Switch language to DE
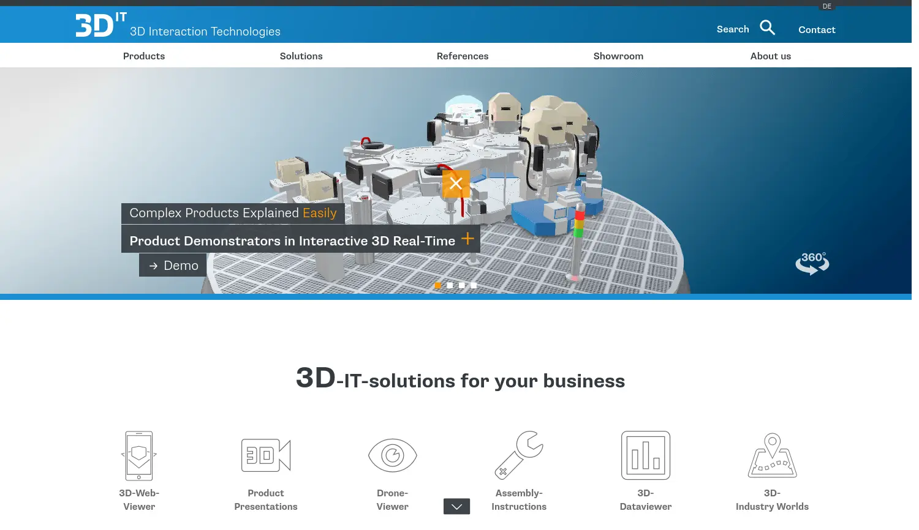The image size is (919, 530). click(827, 6)
